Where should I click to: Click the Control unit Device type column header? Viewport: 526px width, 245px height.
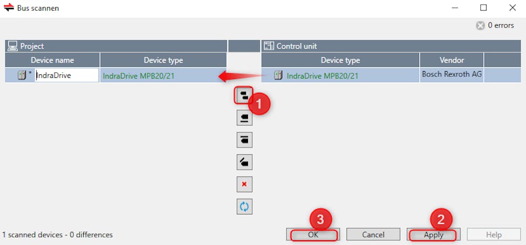[340, 60]
